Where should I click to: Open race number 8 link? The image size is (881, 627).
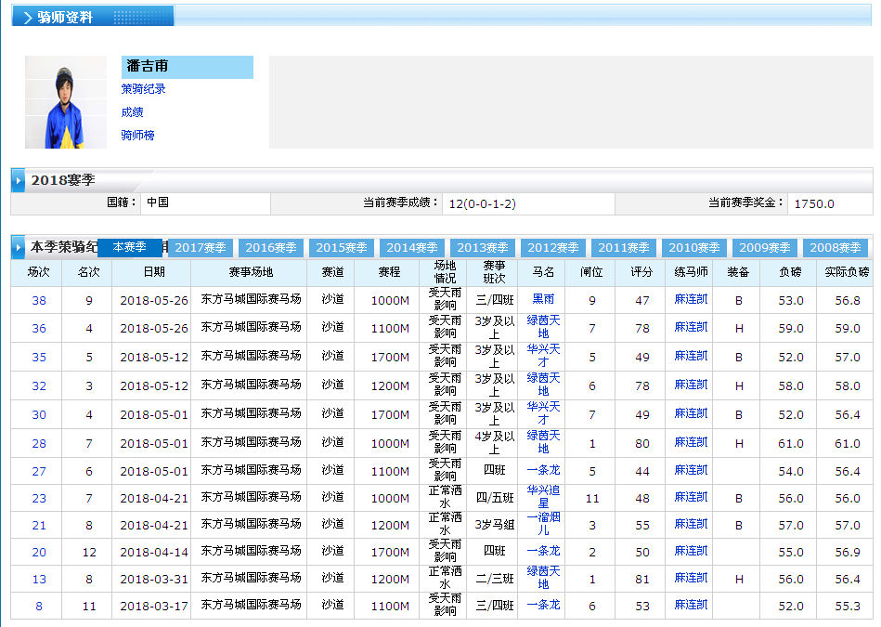39,606
